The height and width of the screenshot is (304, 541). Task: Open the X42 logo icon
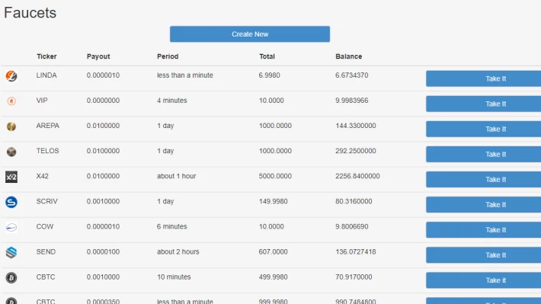point(11,177)
